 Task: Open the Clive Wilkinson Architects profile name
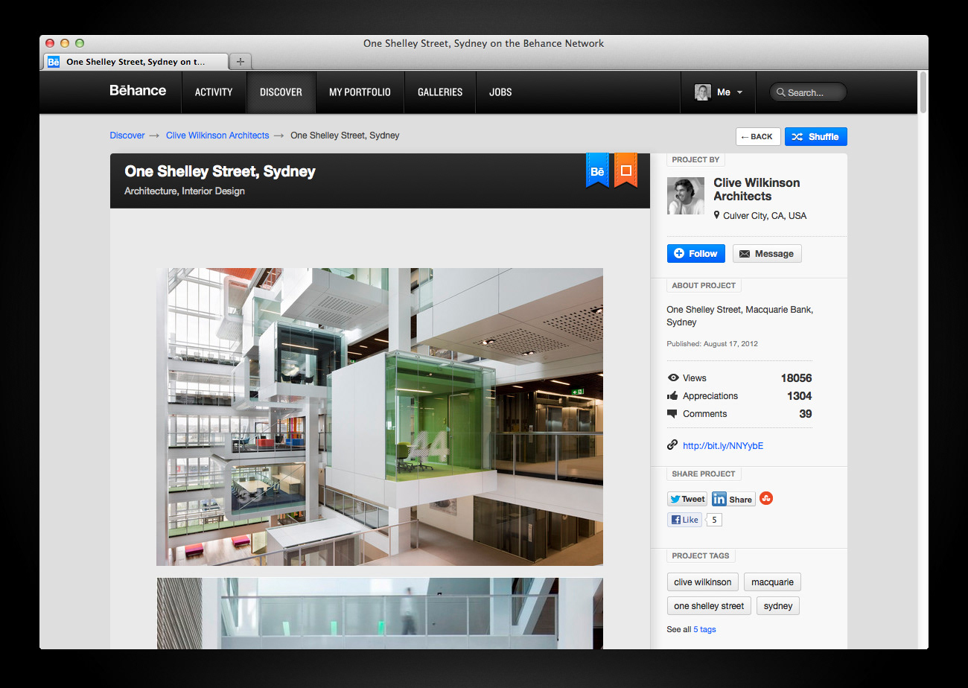757,189
